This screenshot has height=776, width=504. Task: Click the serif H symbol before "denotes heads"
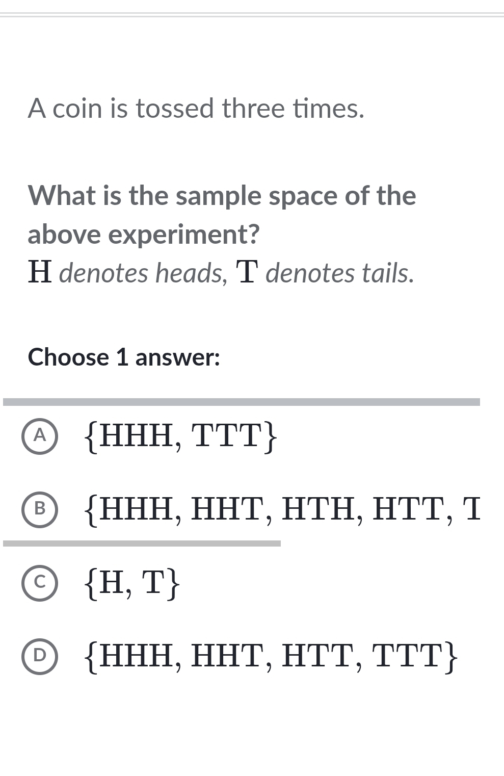tap(40, 272)
